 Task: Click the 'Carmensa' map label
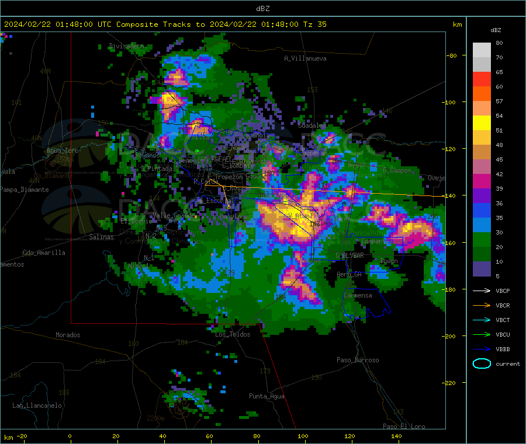358,295
